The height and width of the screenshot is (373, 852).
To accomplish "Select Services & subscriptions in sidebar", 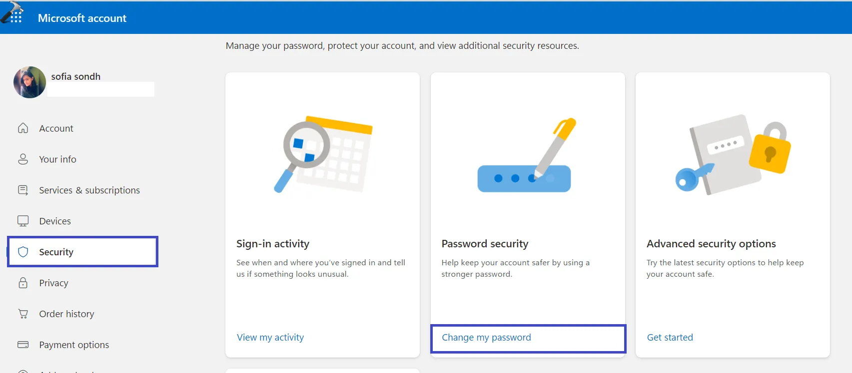I will pos(89,190).
